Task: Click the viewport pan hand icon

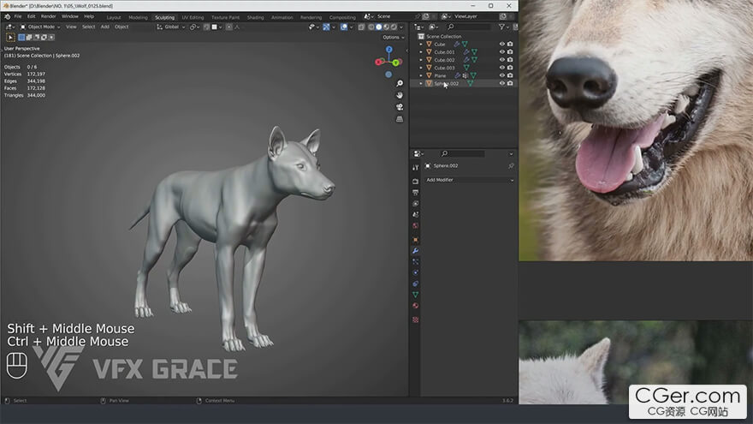Action: pos(399,95)
